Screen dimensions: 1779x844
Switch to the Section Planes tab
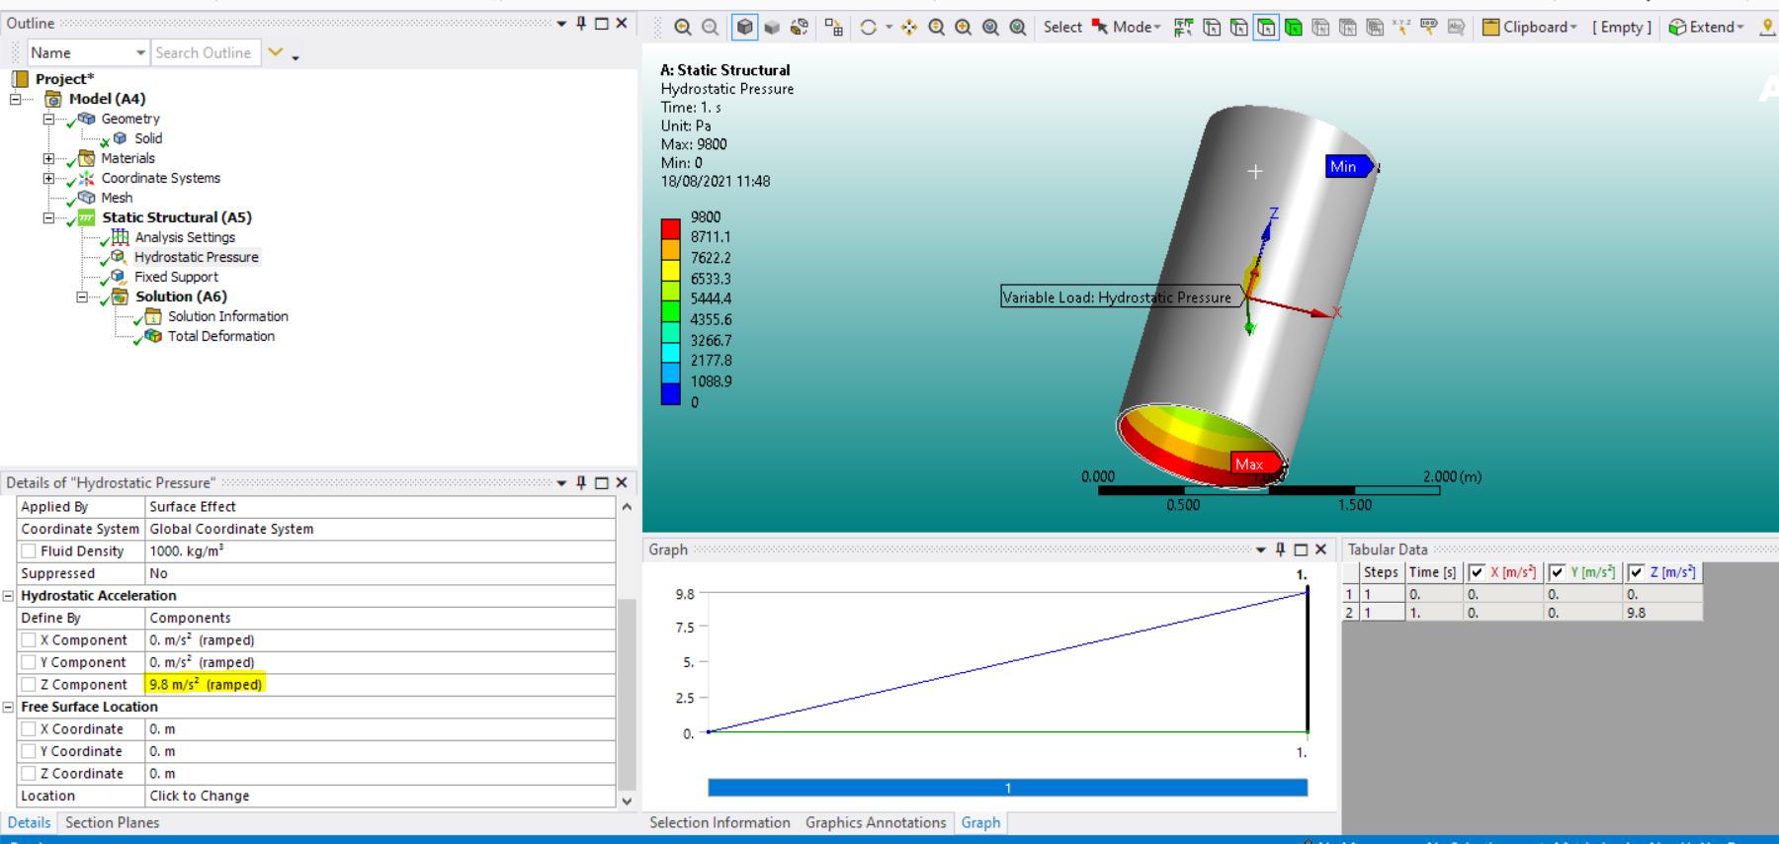tap(112, 822)
